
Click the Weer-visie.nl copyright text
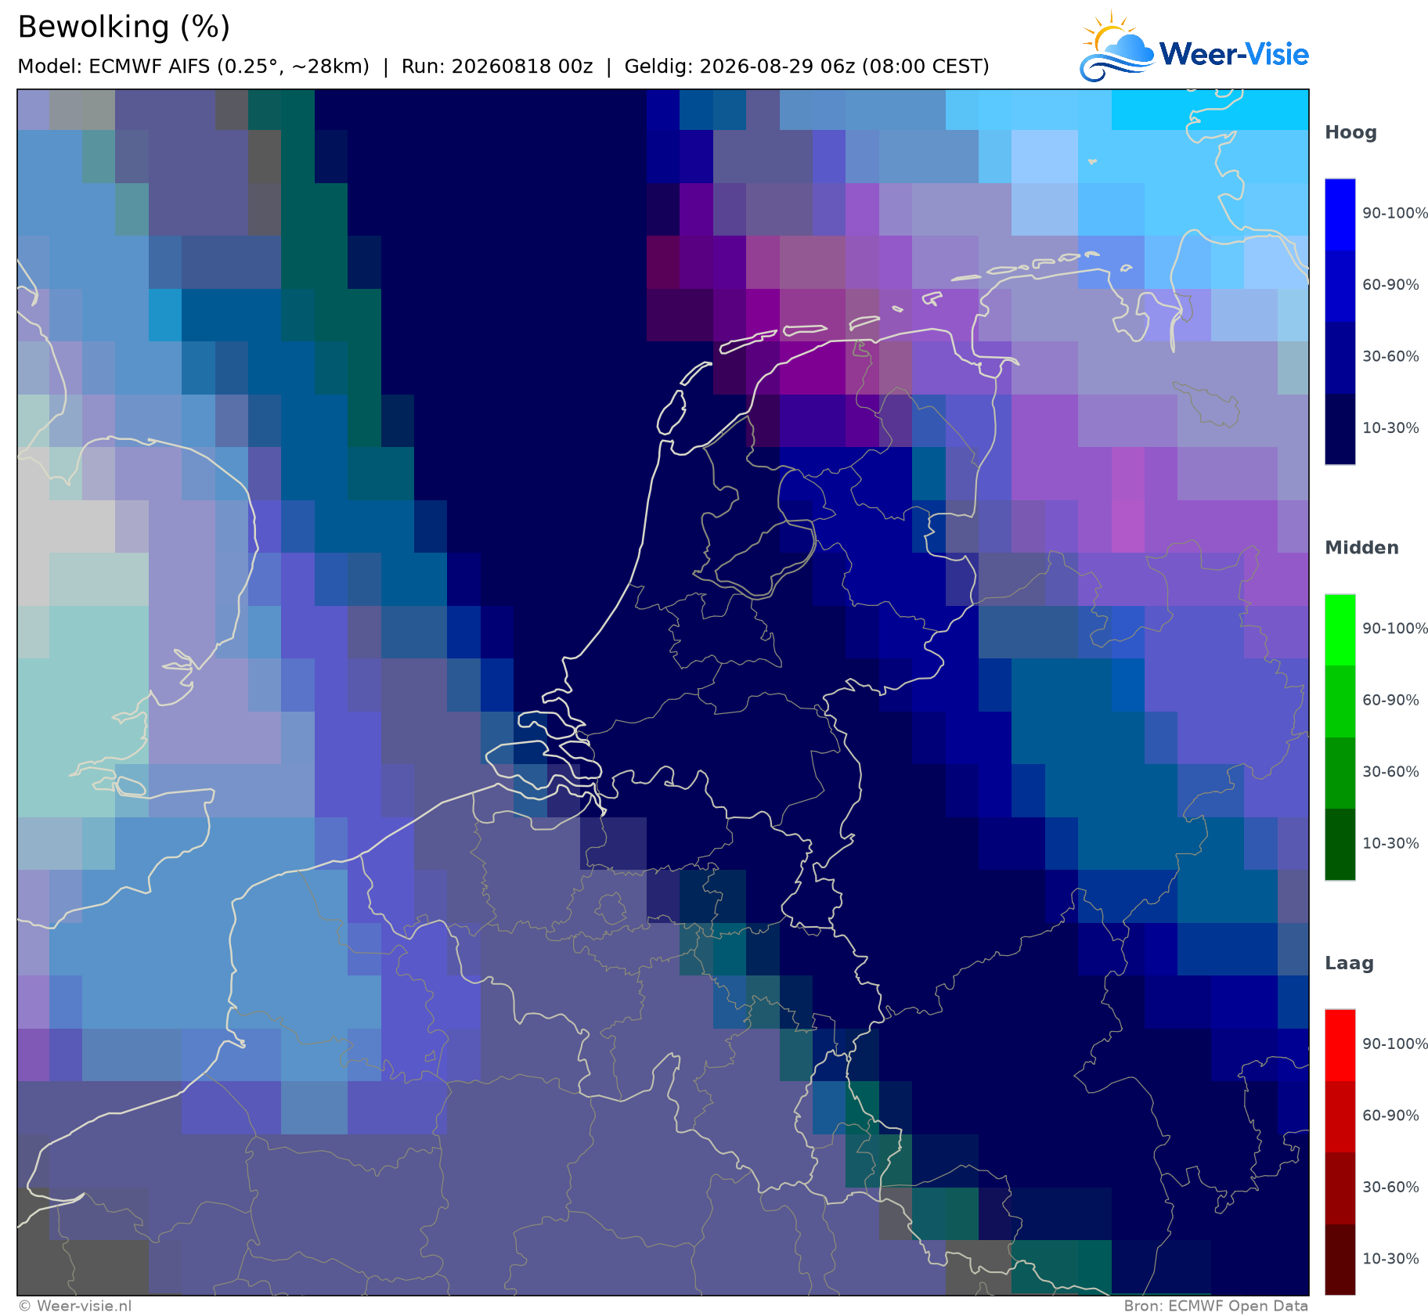click(x=75, y=1306)
